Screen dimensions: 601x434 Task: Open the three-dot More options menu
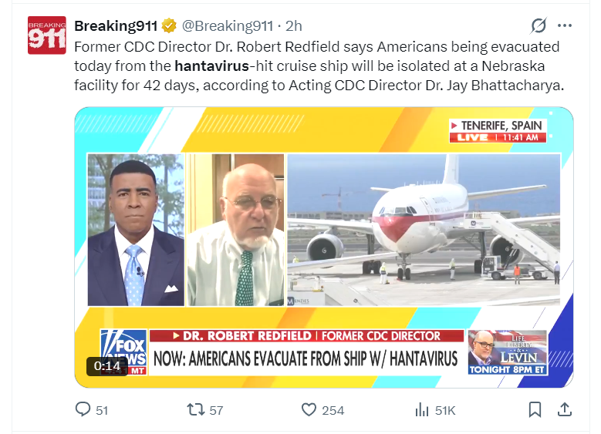tap(565, 25)
